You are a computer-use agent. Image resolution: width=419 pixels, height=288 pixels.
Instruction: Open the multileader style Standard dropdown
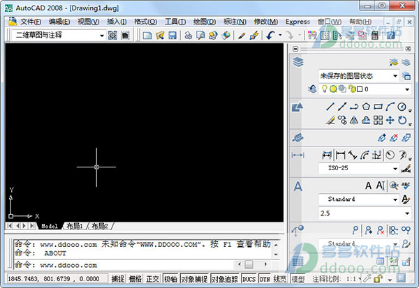(x=359, y=243)
